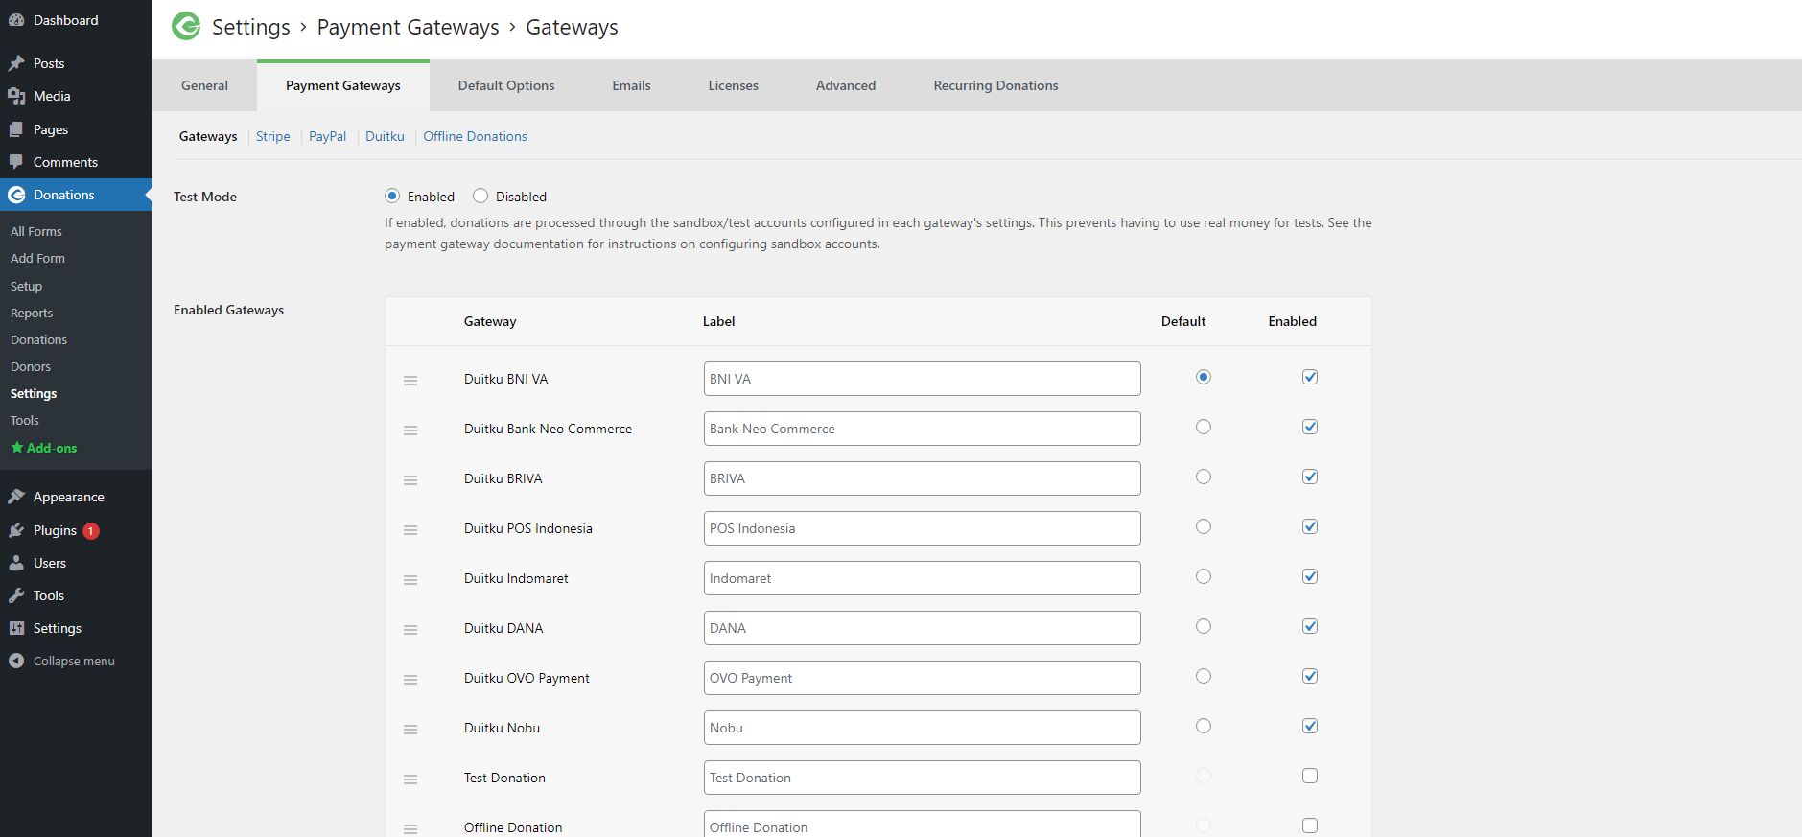The height and width of the screenshot is (837, 1802).
Task: Enable the Offline Donation gateway checkbox
Action: pos(1310,825)
